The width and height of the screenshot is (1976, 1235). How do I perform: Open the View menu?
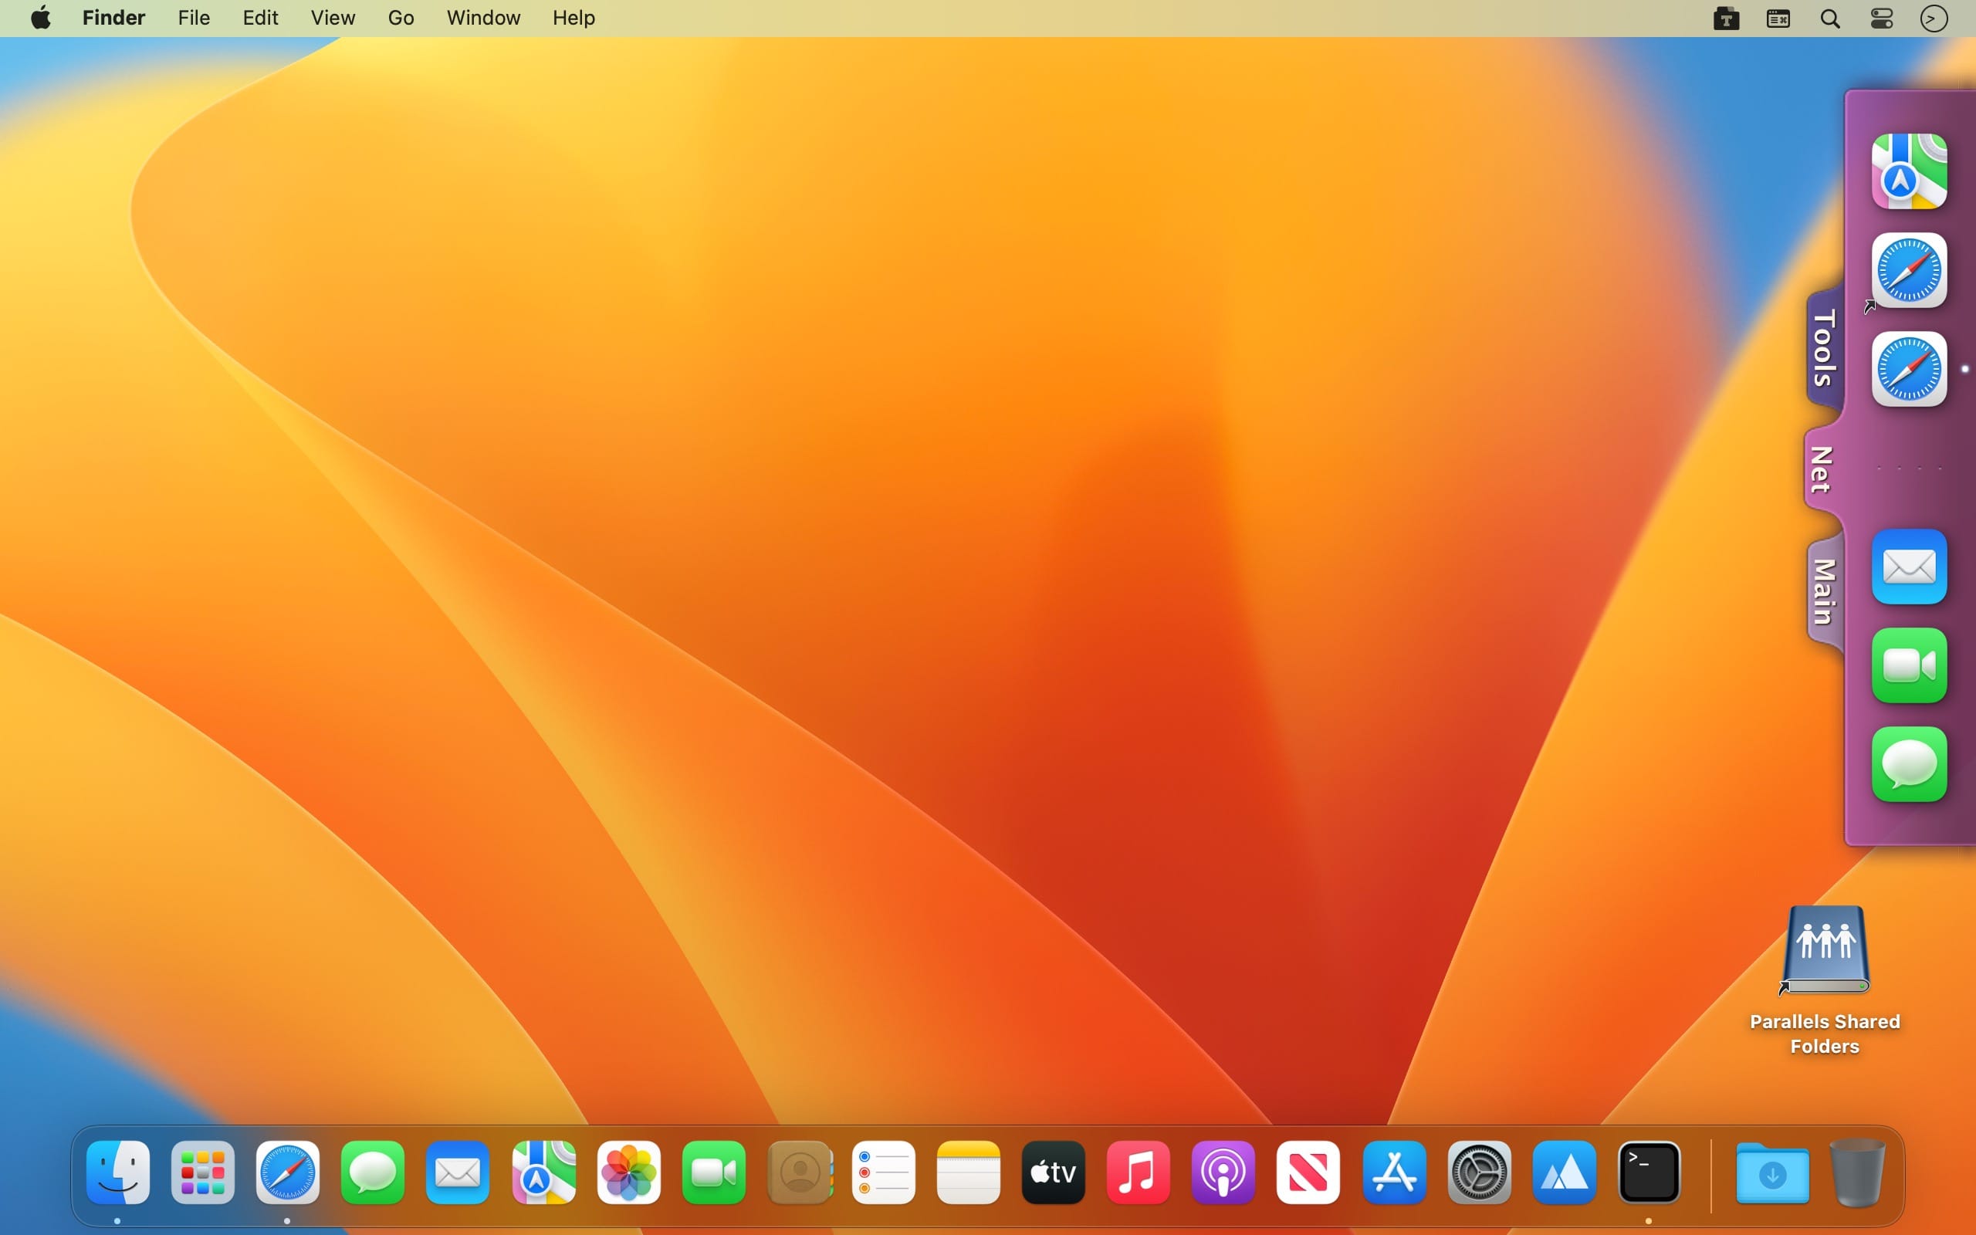(x=333, y=18)
